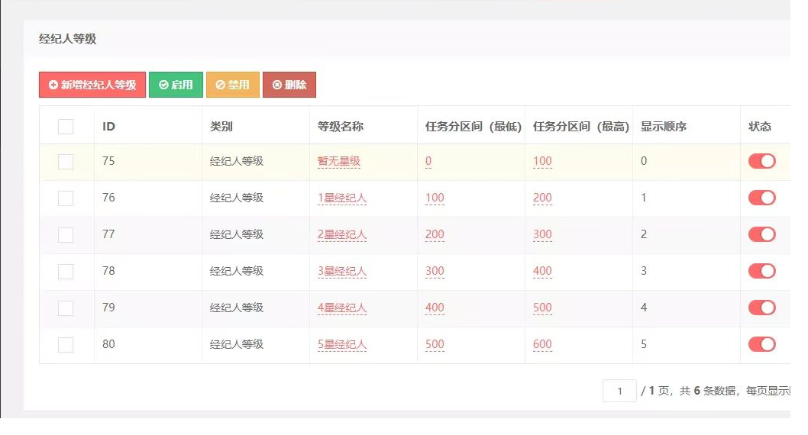This screenshot has width=808, height=435.
Task: Check the checkbox for row ID 80
Action: 66,344
